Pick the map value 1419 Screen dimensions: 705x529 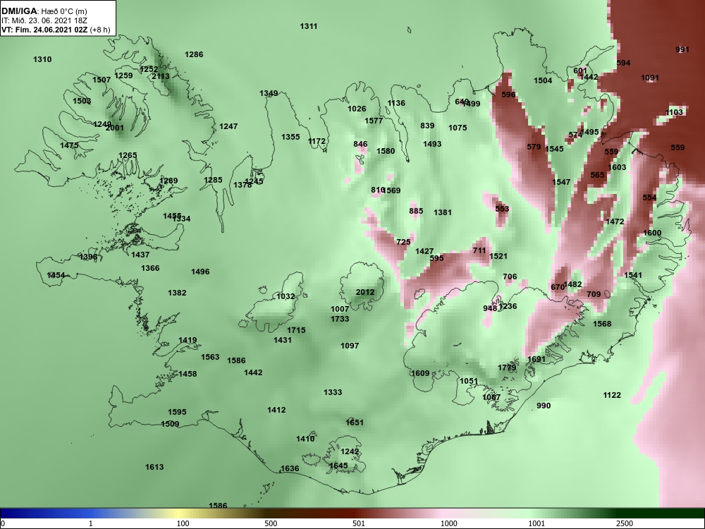click(188, 341)
